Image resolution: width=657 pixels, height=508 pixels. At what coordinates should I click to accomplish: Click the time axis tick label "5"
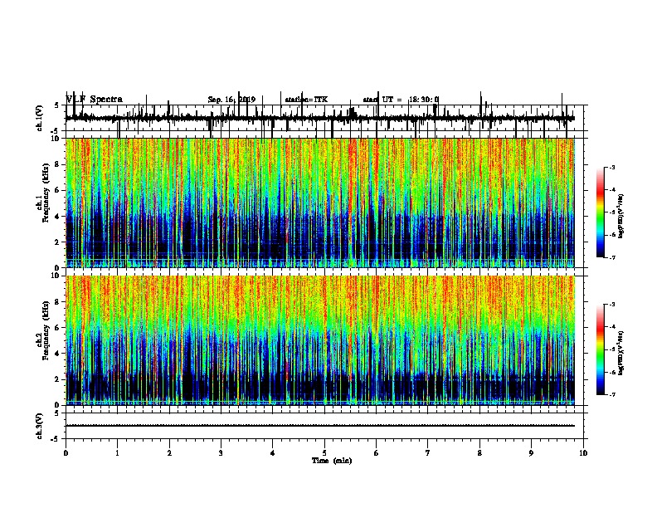coord(324,453)
